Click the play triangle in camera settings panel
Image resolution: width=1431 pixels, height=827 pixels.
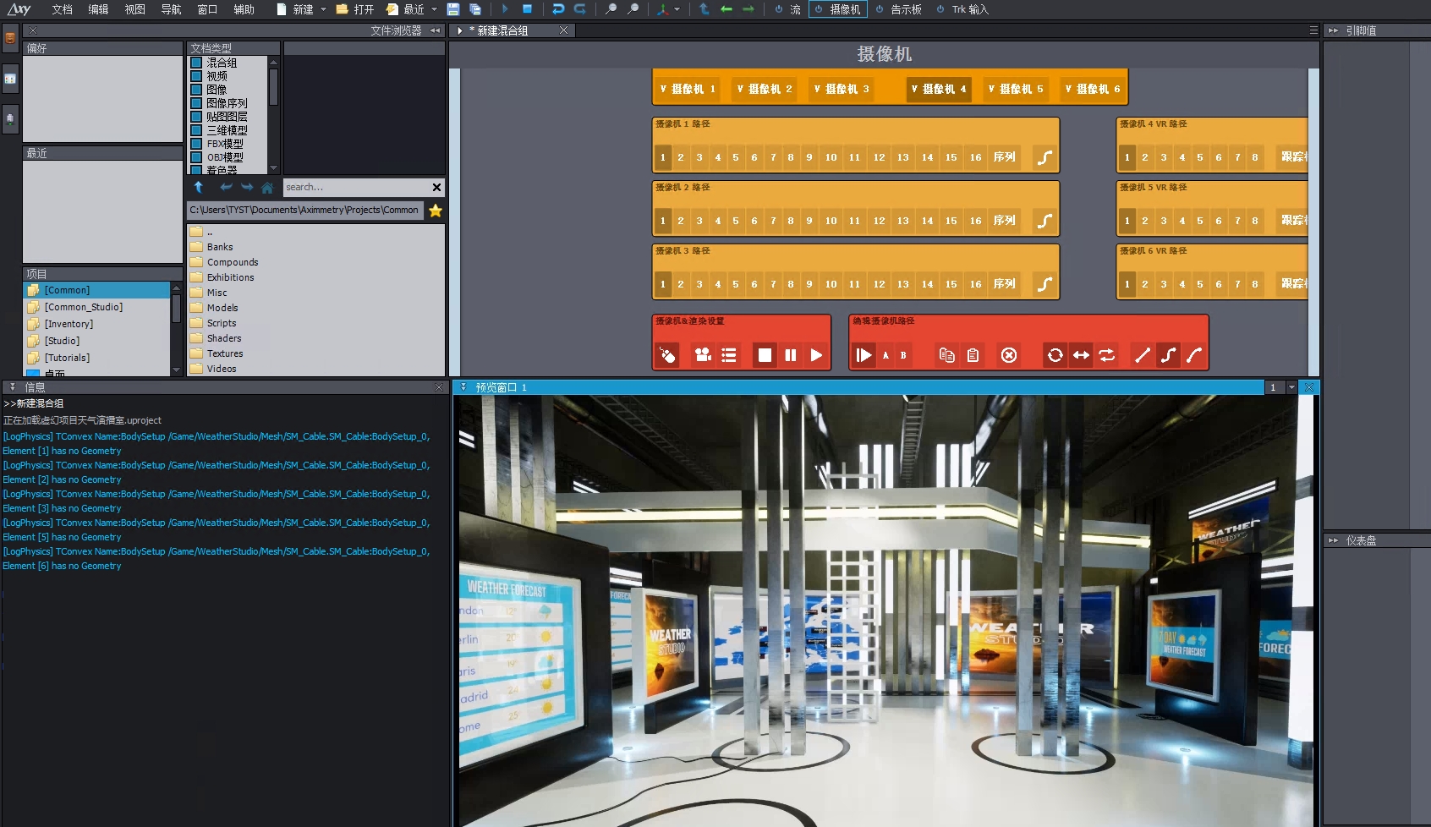click(x=816, y=355)
